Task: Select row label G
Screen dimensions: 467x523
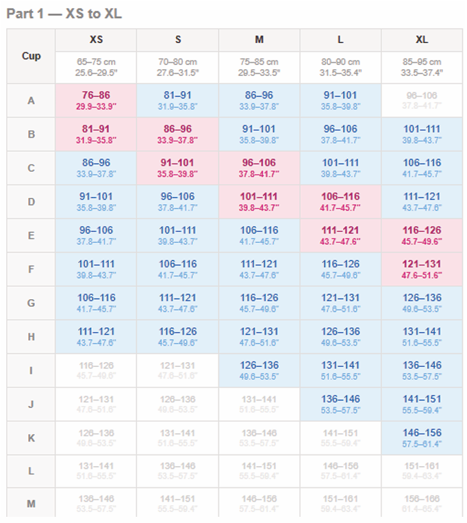Action: (x=31, y=303)
